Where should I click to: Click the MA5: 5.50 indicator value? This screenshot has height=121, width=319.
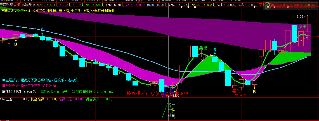(115, 4)
